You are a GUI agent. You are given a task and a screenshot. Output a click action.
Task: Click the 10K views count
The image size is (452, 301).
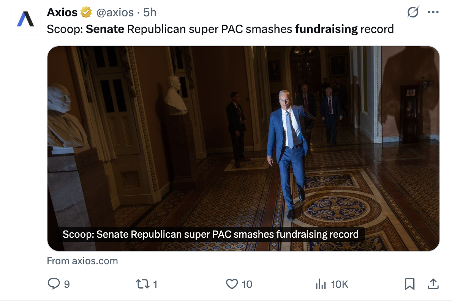pos(340,284)
